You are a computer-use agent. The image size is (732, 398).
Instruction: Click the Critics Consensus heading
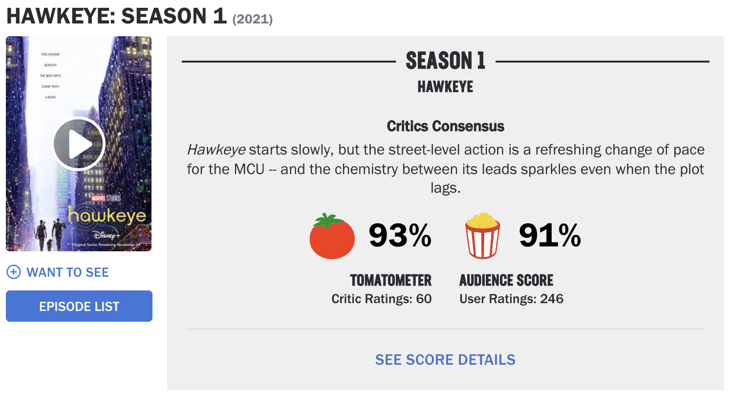[x=446, y=126]
